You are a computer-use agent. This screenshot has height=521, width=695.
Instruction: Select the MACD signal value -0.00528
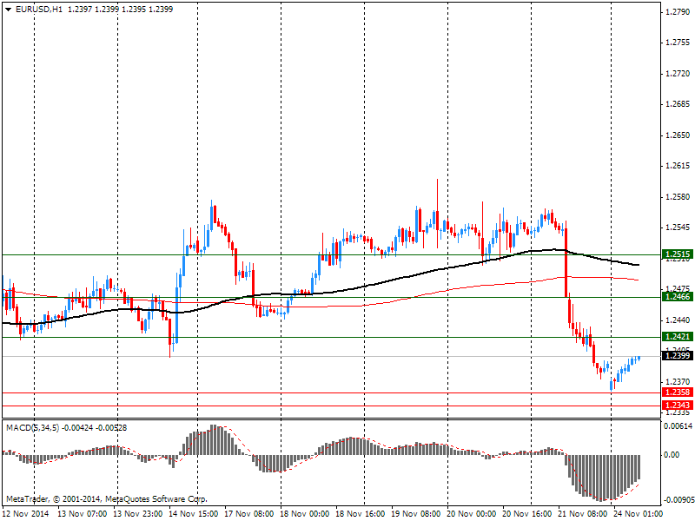click(x=111, y=428)
